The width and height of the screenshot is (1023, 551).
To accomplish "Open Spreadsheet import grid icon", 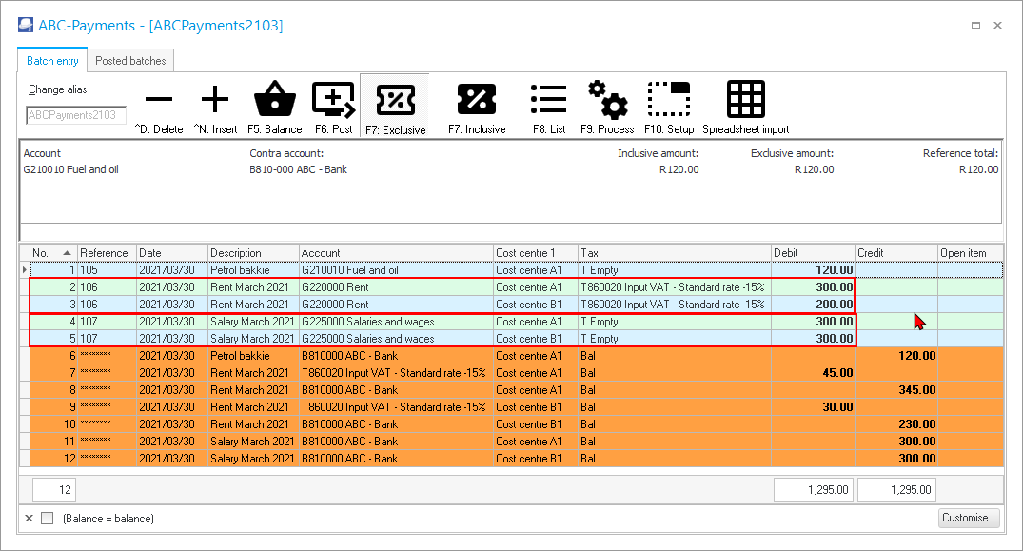I will point(746,100).
